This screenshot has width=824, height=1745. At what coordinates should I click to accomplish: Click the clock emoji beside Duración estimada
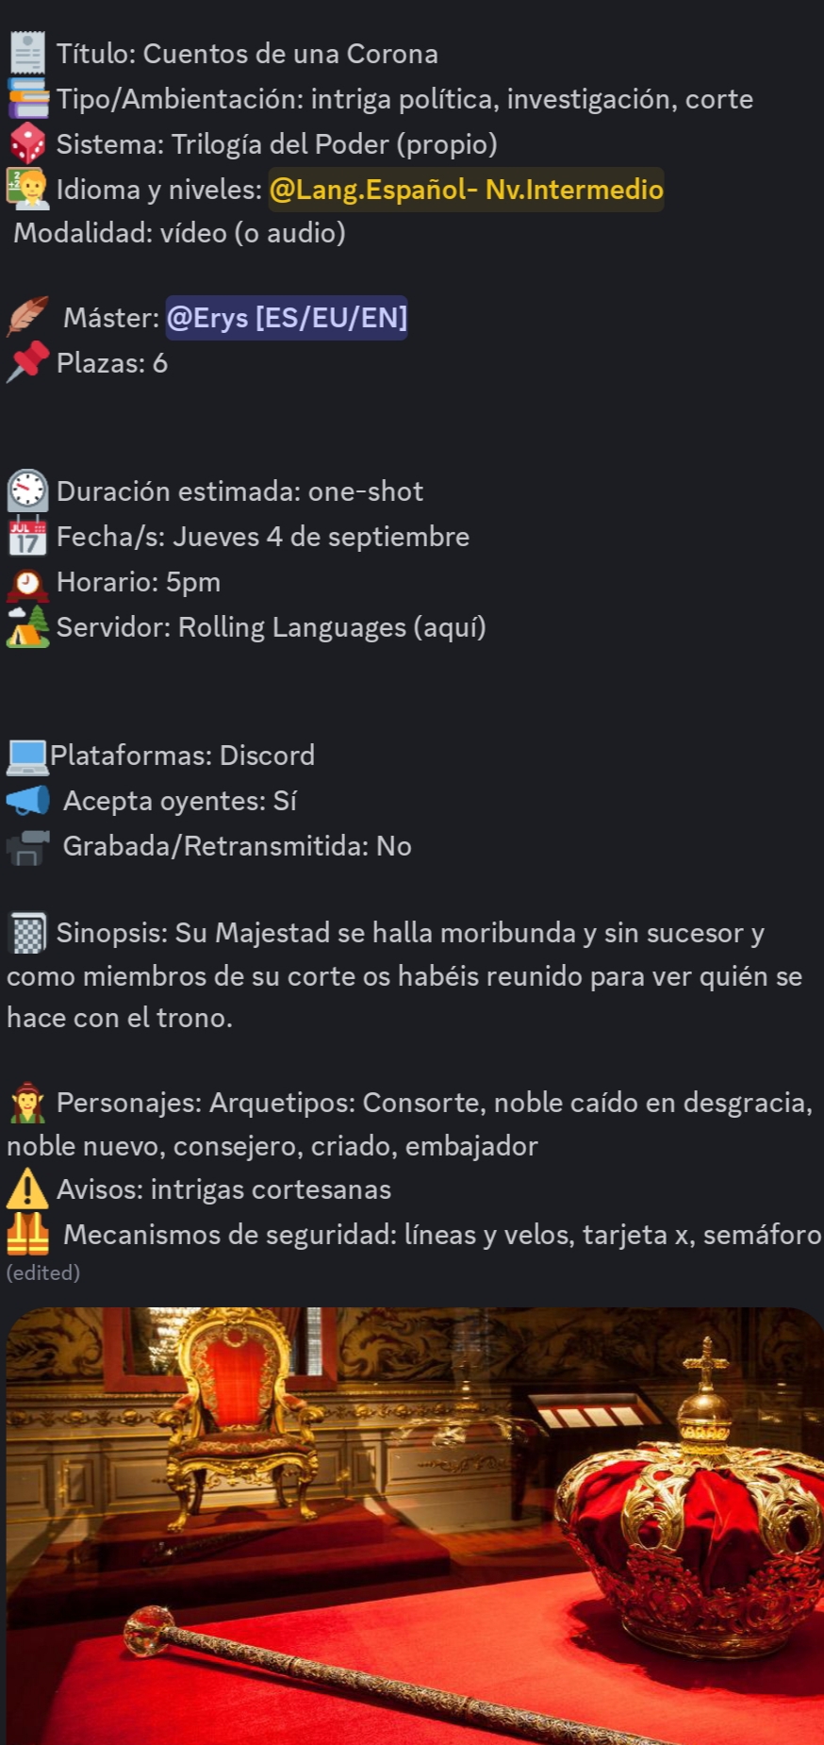coord(27,490)
